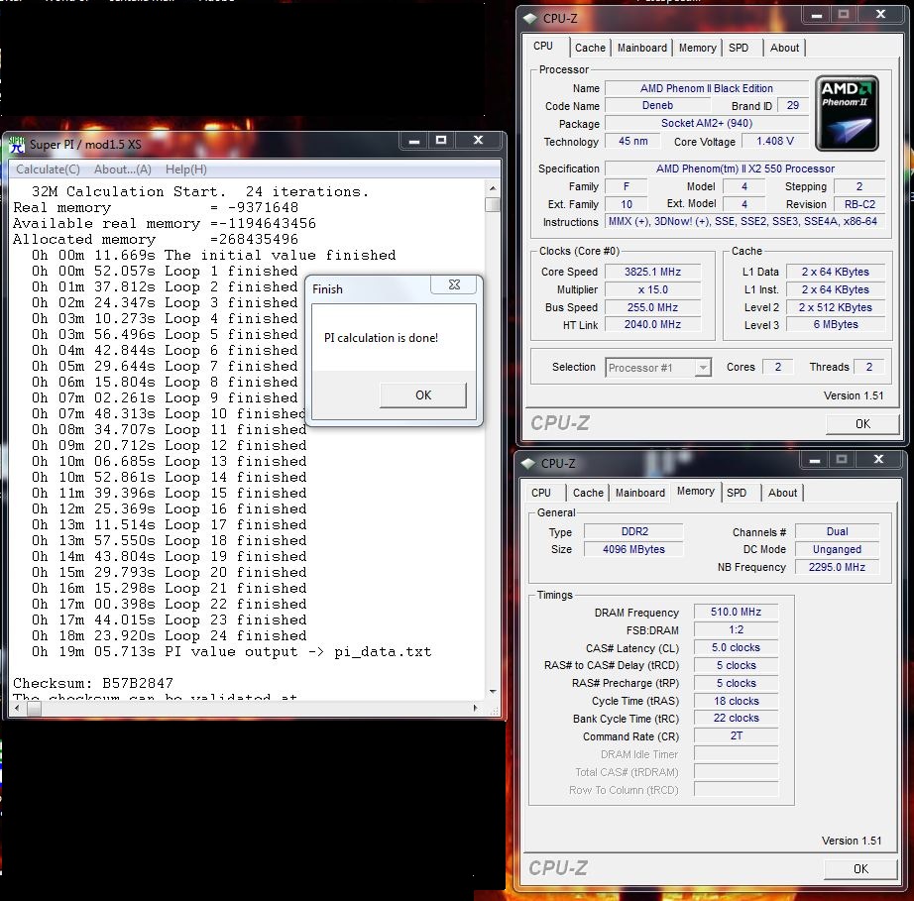Select CPU tab in upper CPU-Z
914x901 pixels.
point(542,46)
